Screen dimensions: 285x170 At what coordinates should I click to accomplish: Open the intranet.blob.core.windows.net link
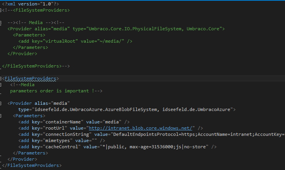(140, 128)
